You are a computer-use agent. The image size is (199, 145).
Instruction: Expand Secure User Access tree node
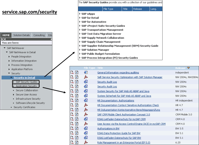pos(14,95)
